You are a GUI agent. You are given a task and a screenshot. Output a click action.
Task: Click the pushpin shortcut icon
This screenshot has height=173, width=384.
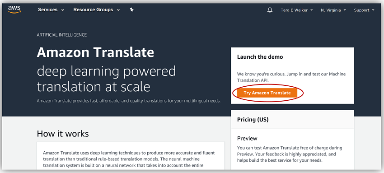click(132, 10)
